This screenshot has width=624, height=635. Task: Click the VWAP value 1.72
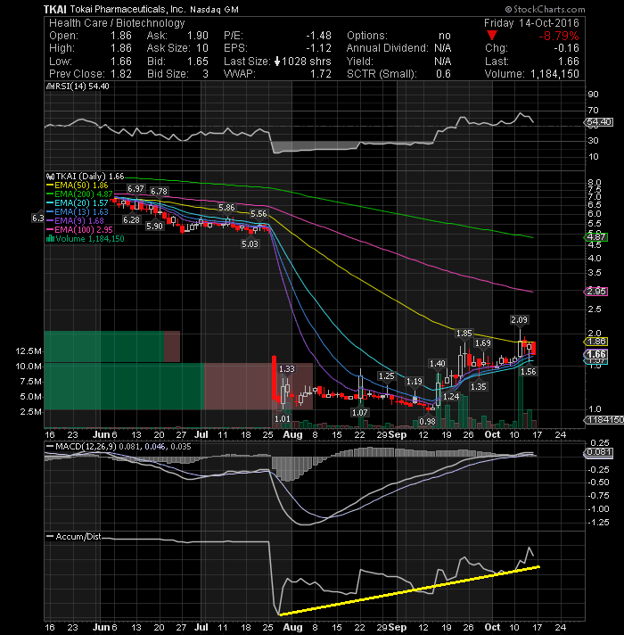[x=321, y=74]
